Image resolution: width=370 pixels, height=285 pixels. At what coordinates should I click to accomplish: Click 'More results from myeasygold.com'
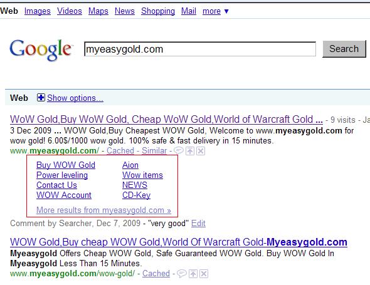103,210
